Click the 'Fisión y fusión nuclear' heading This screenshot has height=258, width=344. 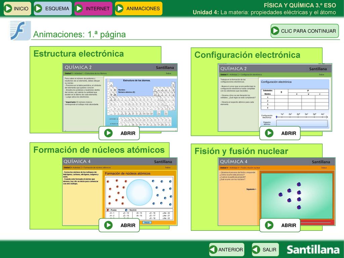click(x=241, y=151)
